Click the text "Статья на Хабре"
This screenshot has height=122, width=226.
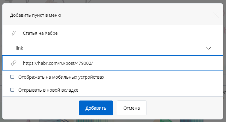pyautogui.click(x=40, y=33)
